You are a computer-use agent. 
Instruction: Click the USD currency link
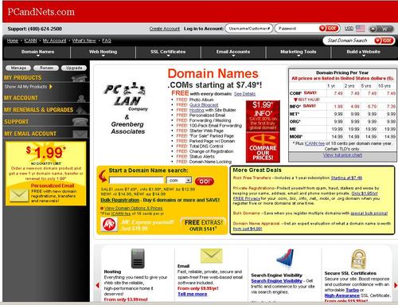pos(349,29)
